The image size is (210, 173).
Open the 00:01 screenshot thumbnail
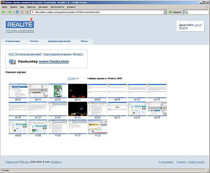click(x=18, y=91)
